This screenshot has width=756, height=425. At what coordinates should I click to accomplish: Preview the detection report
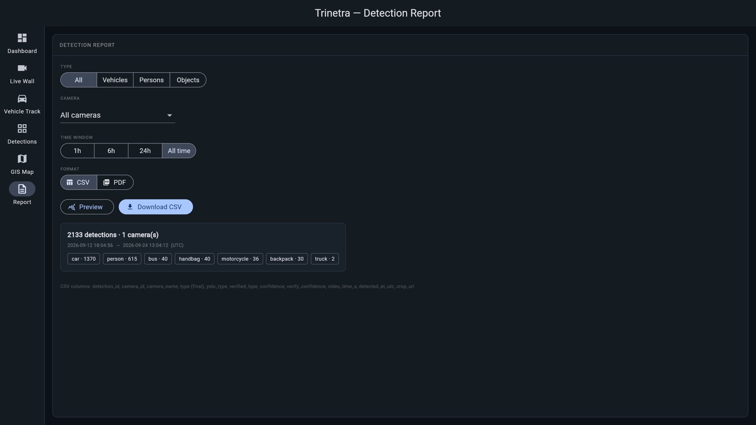coord(87,207)
